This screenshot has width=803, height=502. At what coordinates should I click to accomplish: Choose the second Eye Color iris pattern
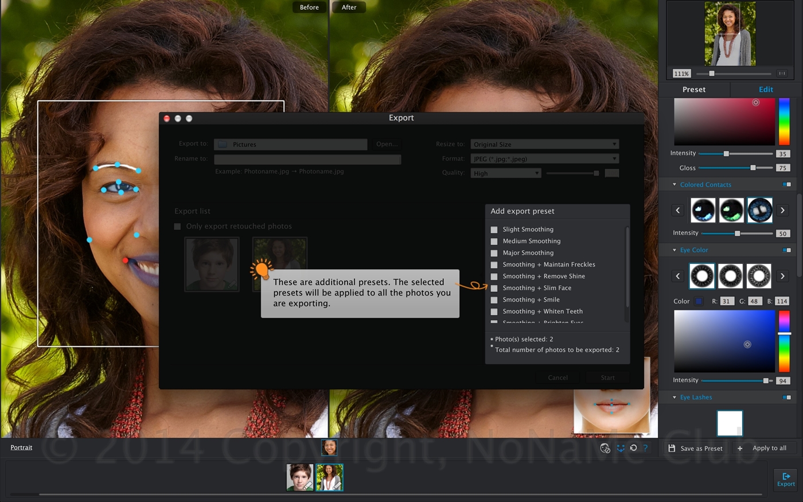[731, 276]
